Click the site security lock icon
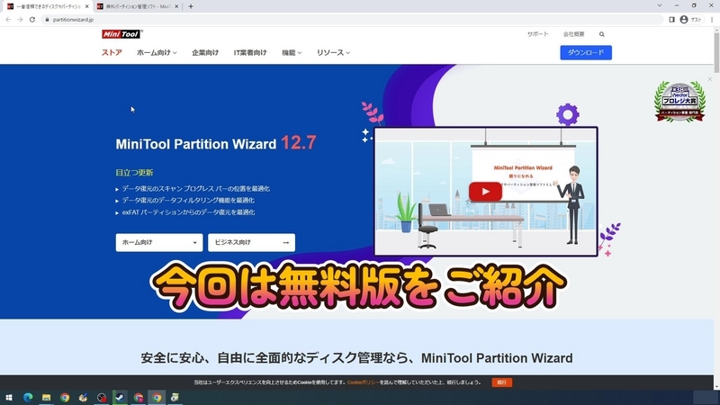 47,19
